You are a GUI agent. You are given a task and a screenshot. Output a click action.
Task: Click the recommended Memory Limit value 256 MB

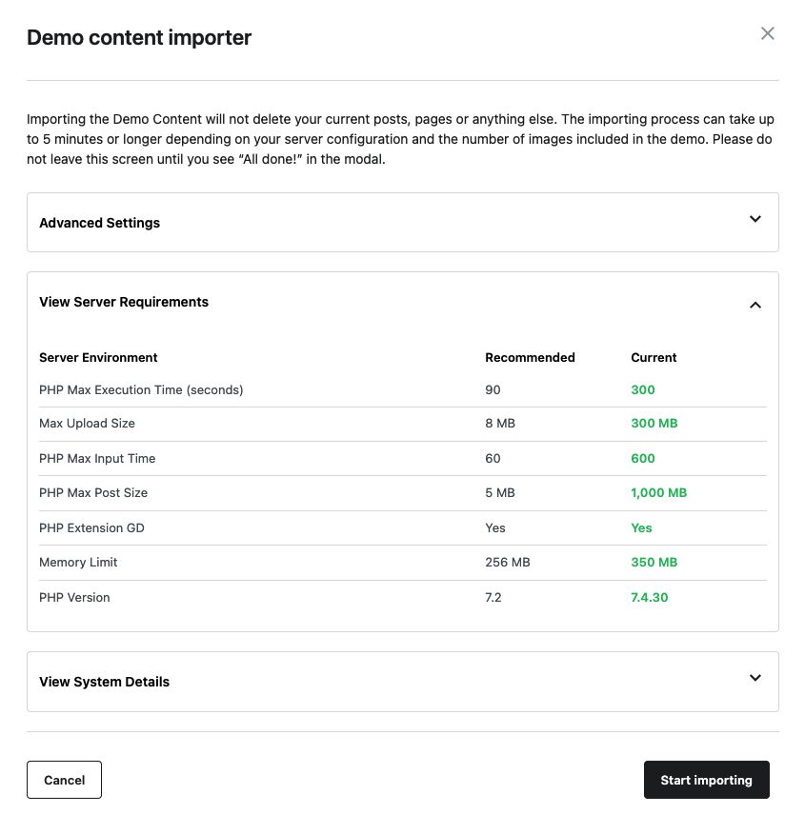(507, 563)
